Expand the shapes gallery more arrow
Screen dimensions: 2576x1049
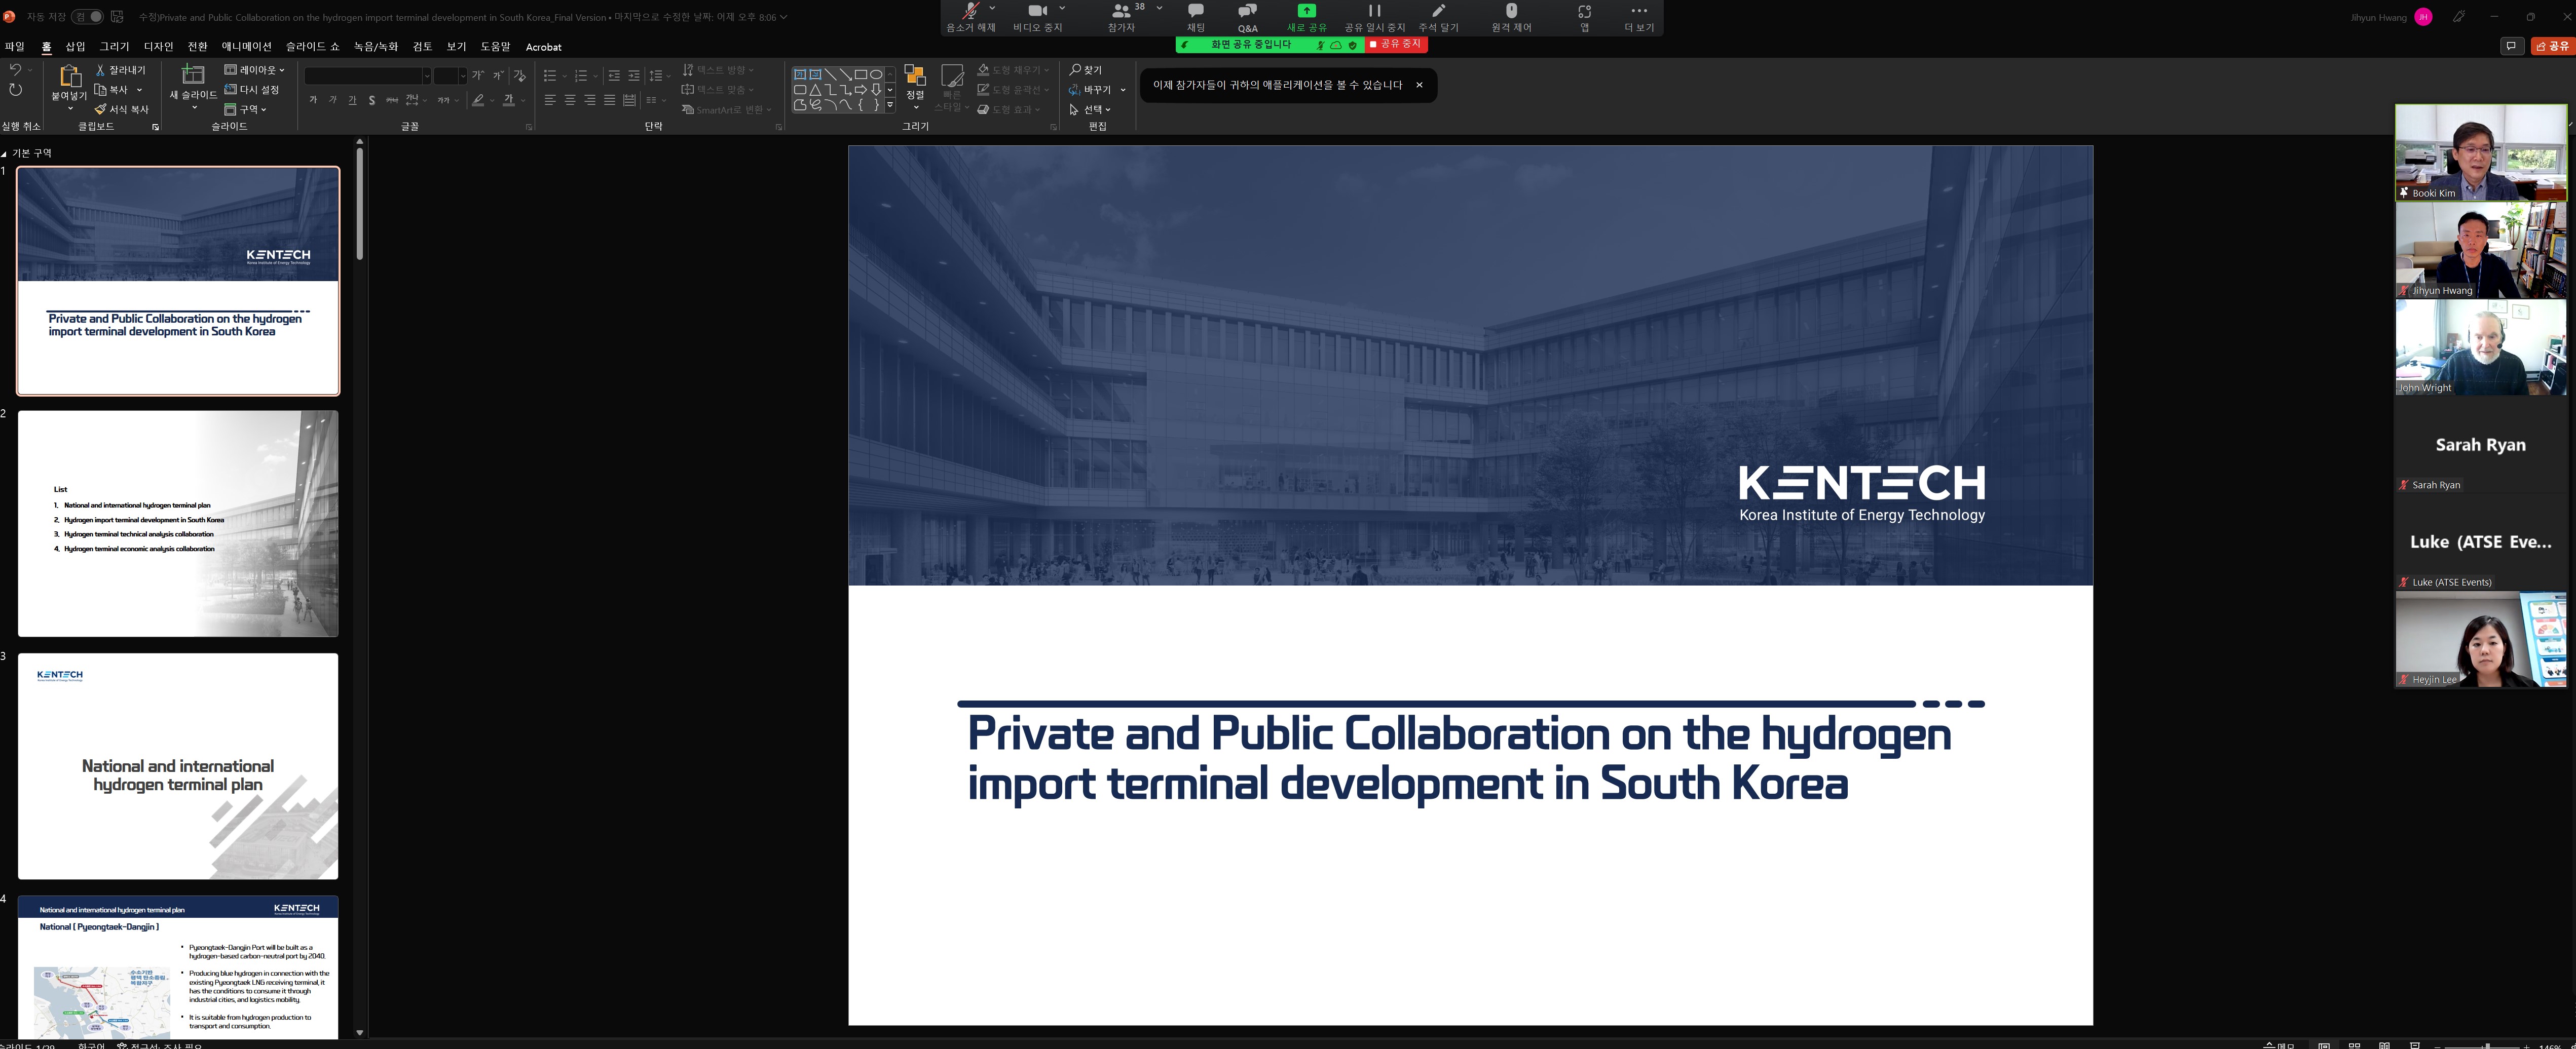[x=890, y=104]
